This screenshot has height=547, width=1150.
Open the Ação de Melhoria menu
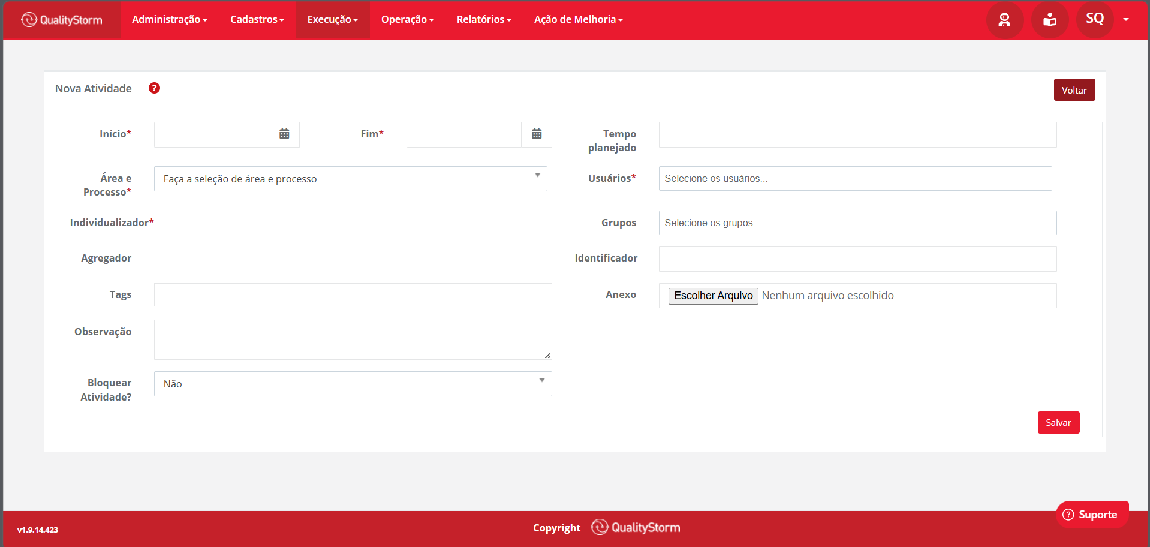(579, 19)
